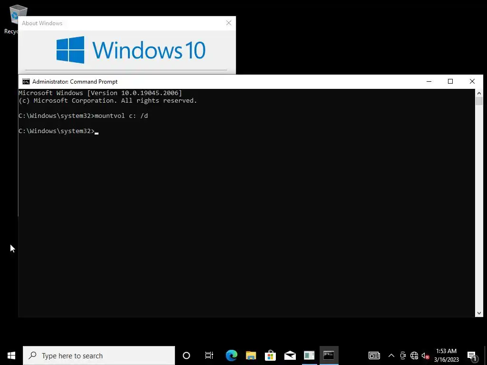Open the notification center icon

472,355
